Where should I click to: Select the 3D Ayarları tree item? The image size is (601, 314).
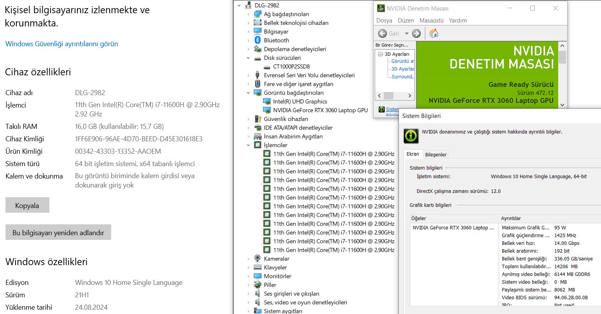pos(397,54)
